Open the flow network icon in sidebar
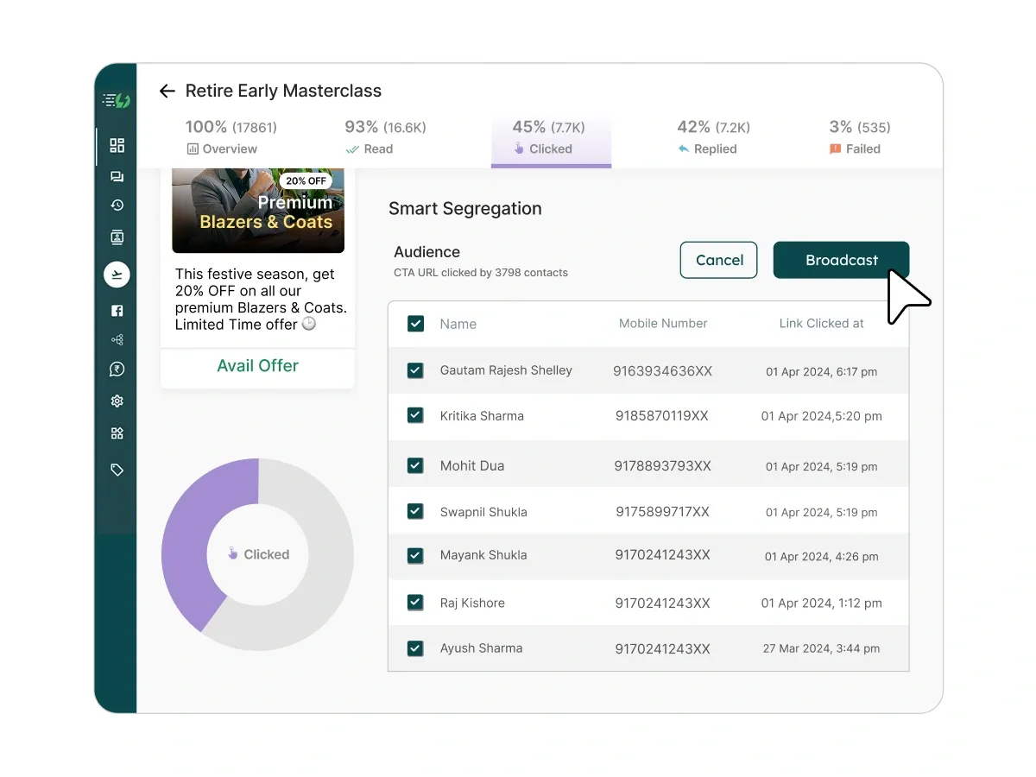1036x777 pixels. click(x=117, y=340)
